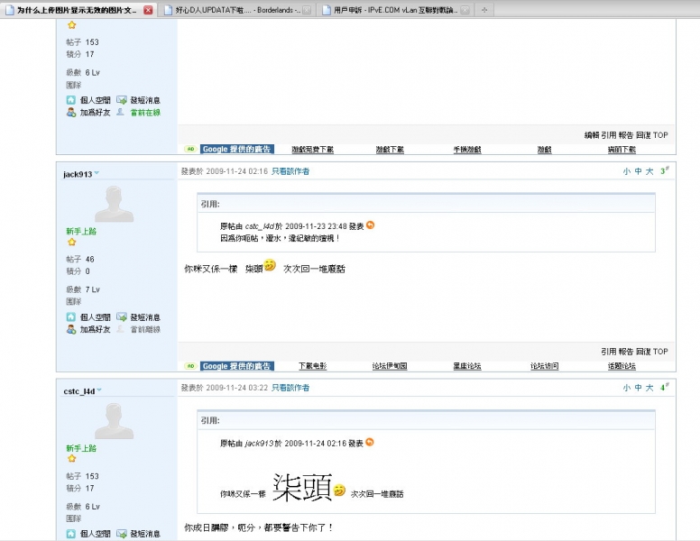Select small font size 小 in post 4
Image resolution: width=700 pixels, height=541 pixels.
[x=626, y=388]
